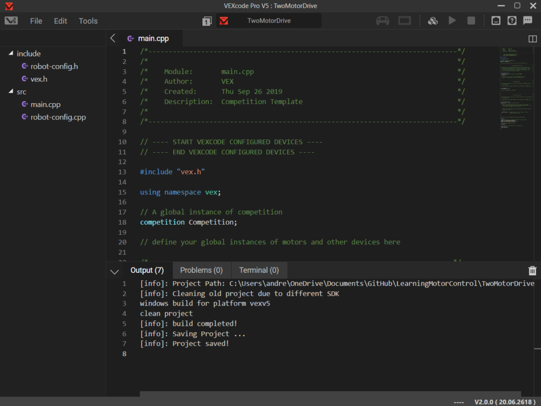The height and width of the screenshot is (406, 541).
Task: Switch to the Terminal (0) tab
Action: 259,270
